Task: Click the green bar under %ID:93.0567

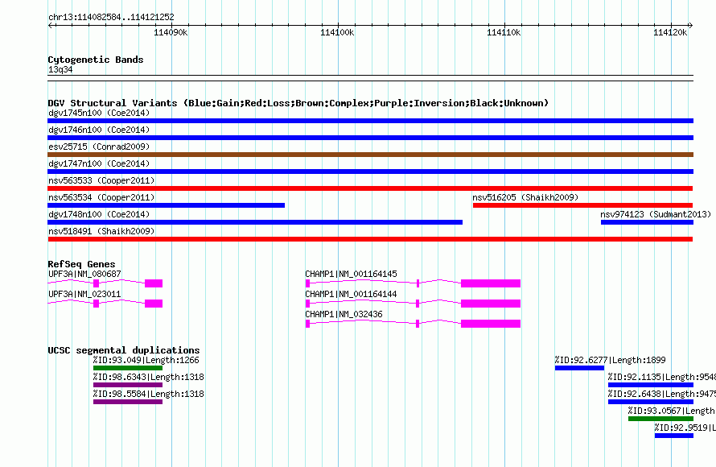Action: pyautogui.click(x=660, y=419)
